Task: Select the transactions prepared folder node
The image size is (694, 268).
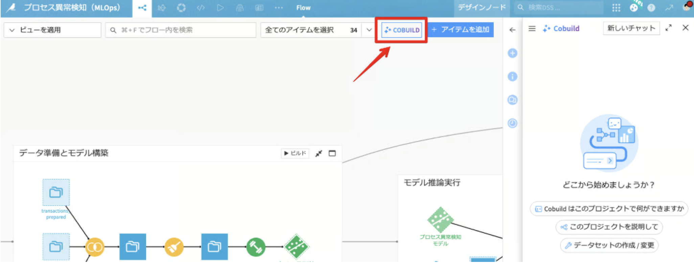Action: coord(56,192)
